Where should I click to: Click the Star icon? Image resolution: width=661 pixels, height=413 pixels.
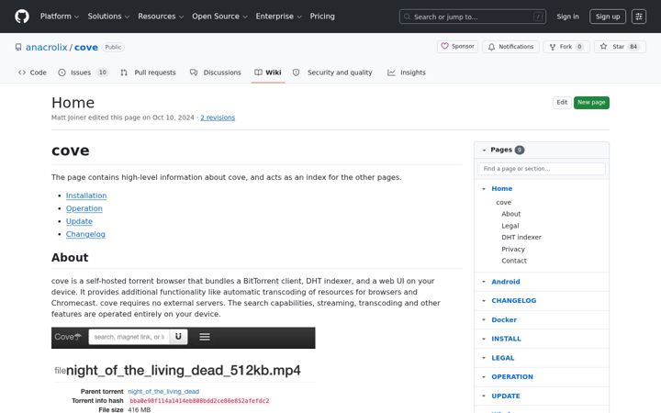click(604, 47)
